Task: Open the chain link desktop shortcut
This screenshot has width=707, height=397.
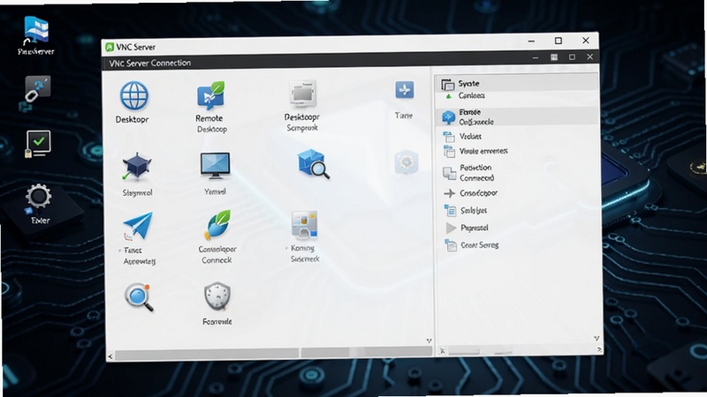Action: point(36,90)
